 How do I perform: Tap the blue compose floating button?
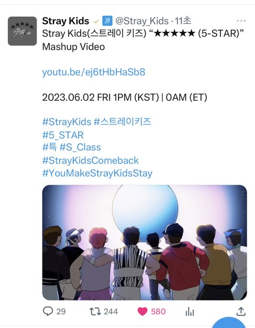229,323
